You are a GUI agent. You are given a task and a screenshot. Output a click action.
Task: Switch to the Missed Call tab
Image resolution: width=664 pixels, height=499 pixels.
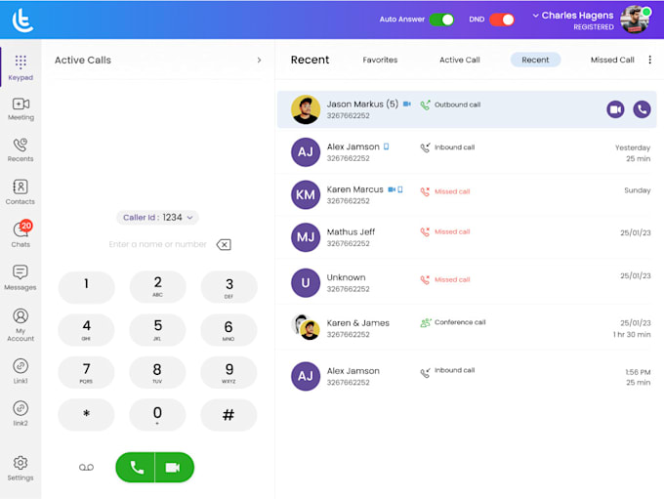[x=612, y=60]
